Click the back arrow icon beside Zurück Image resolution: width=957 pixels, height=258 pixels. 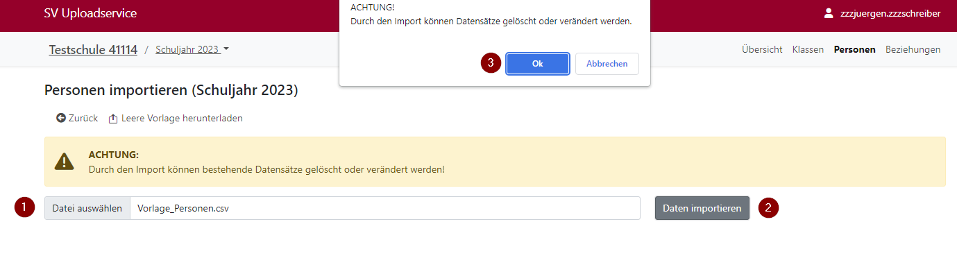[61, 119]
